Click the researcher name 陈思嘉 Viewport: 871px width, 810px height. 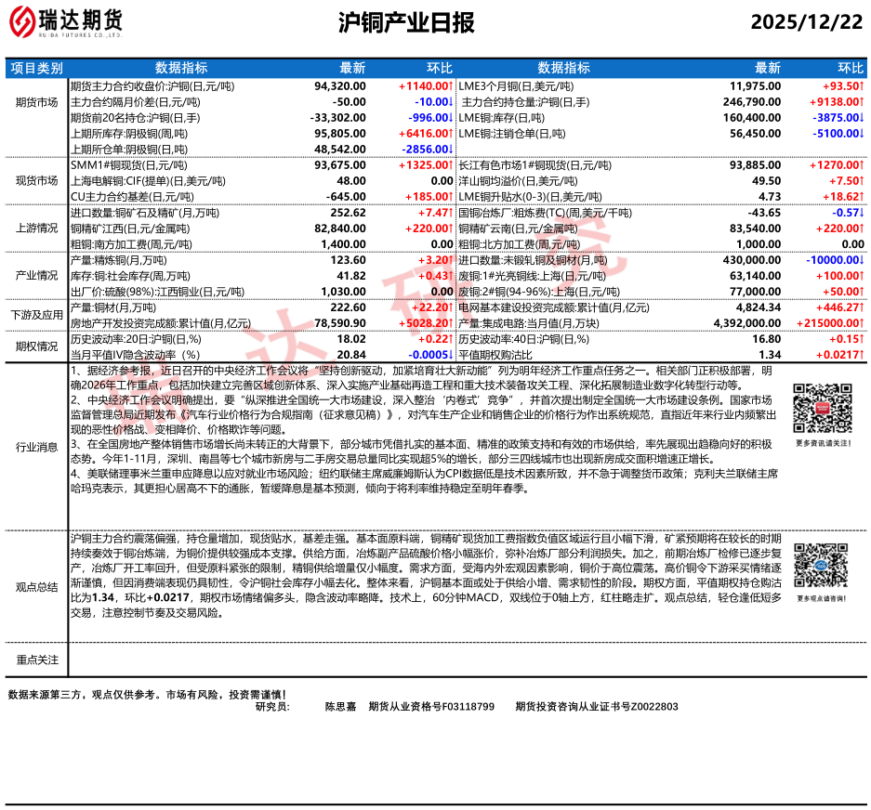(x=340, y=706)
